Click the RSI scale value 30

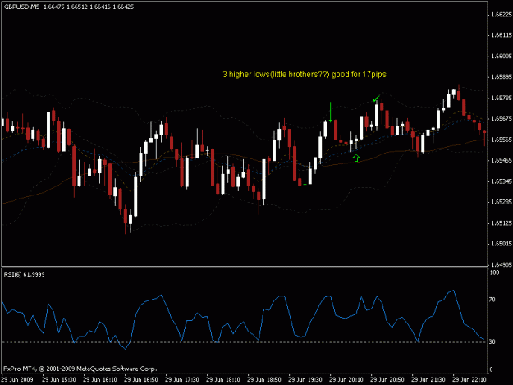click(492, 341)
